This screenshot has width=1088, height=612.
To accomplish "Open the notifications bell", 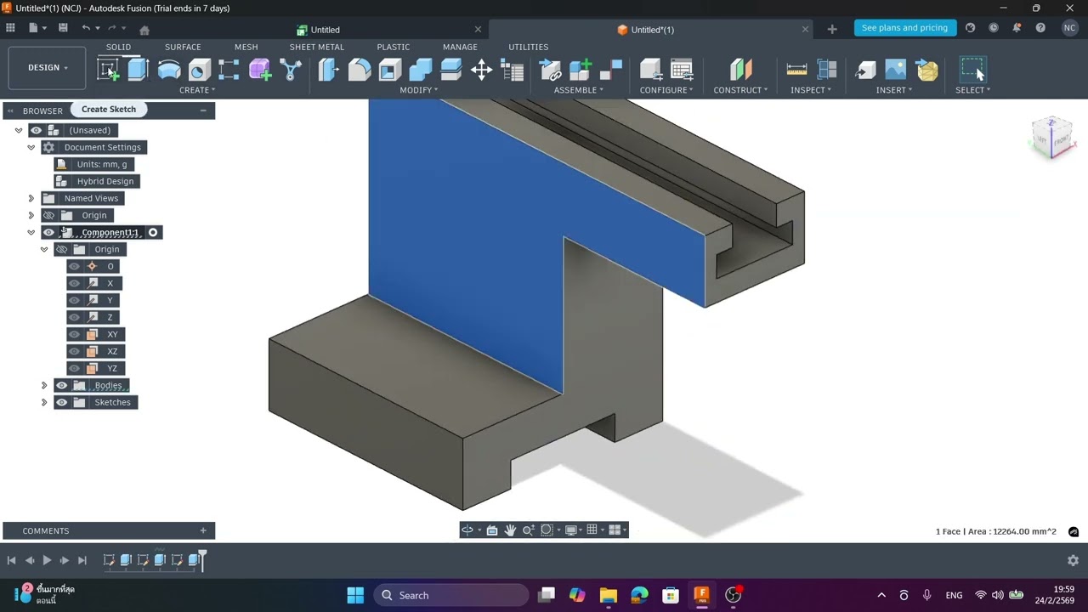I will coord(1017,28).
